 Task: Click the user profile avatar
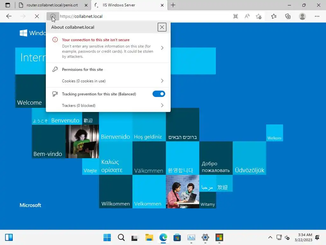(302, 16)
